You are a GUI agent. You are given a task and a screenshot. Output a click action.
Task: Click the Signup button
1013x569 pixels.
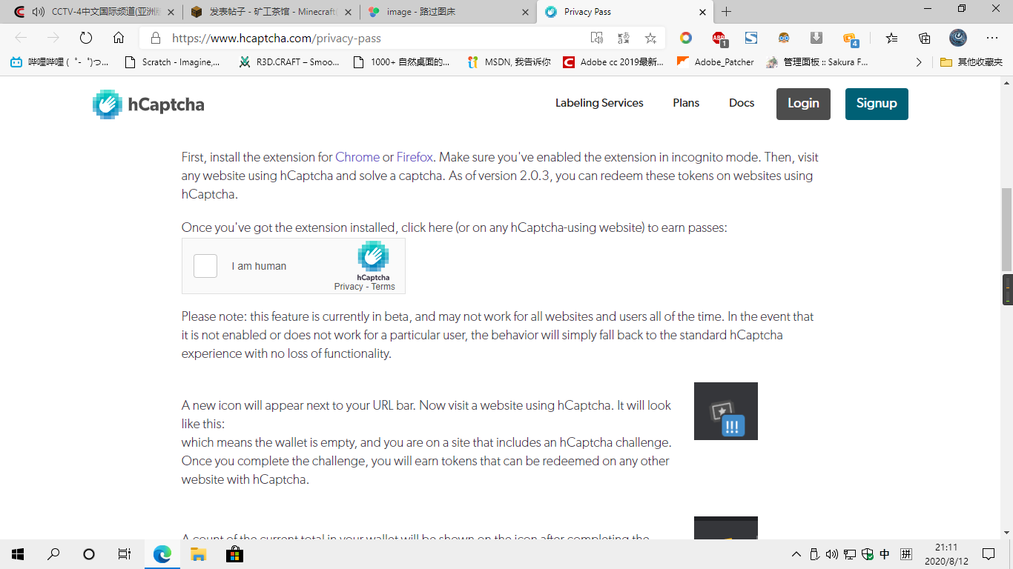coord(877,104)
